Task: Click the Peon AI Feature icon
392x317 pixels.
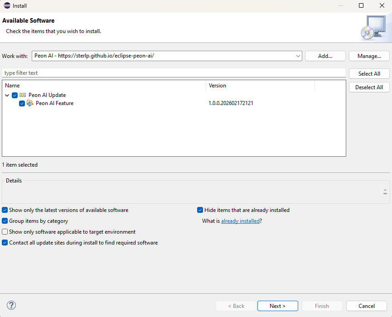Action: tap(30, 103)
